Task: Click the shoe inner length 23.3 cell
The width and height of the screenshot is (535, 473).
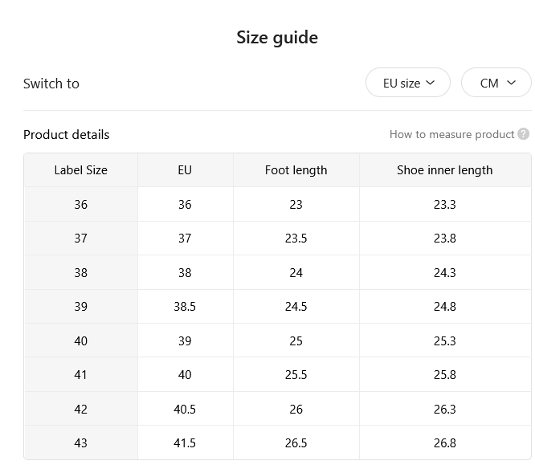Action: click(444, 204)
